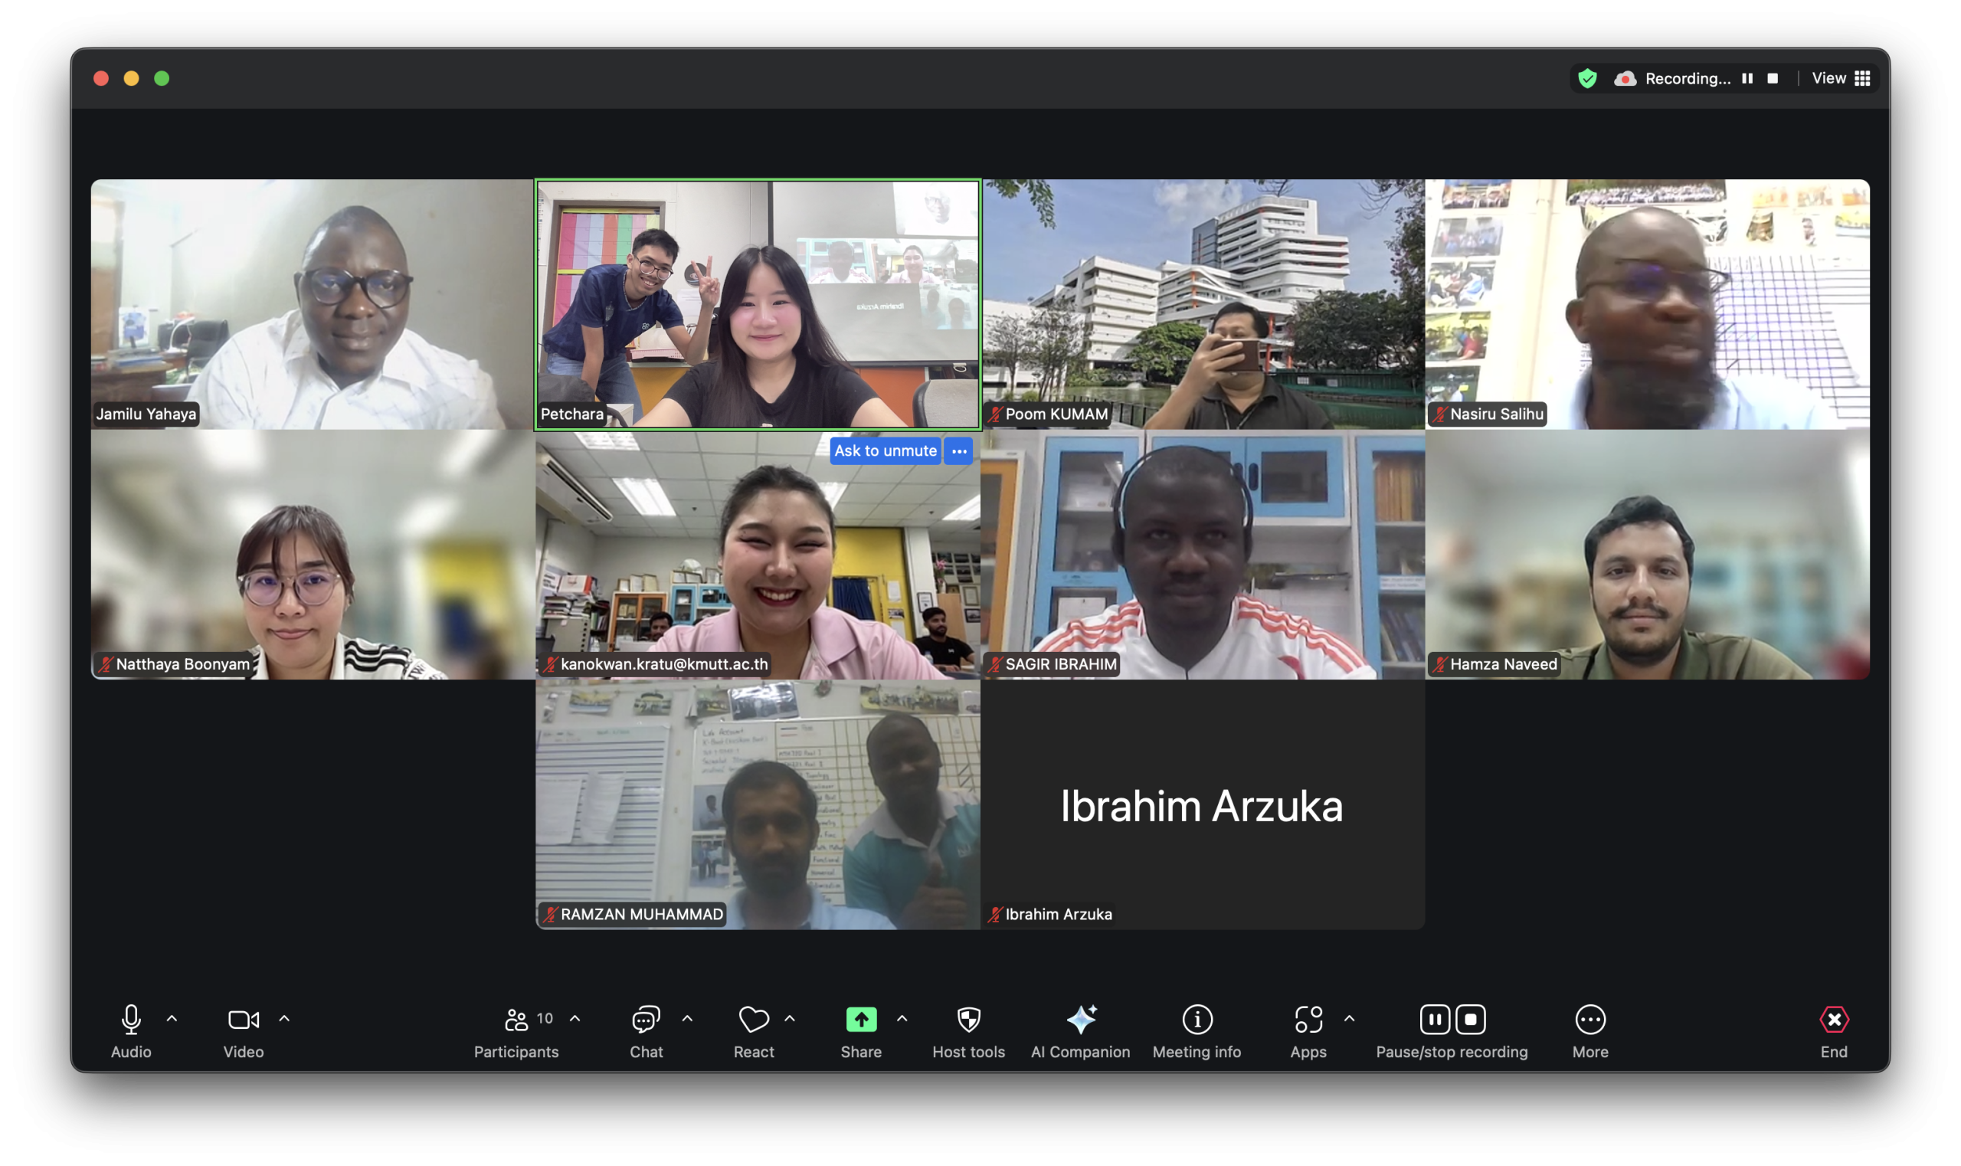Image resolution: width=1961 pixels, height=1166 pixels.
Task: Open the AI Companion panel
Action: click(x=1080, y=1020)
